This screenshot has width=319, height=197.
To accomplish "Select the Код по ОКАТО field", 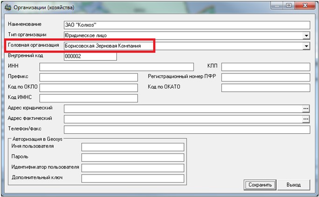I will click(265, 88).
